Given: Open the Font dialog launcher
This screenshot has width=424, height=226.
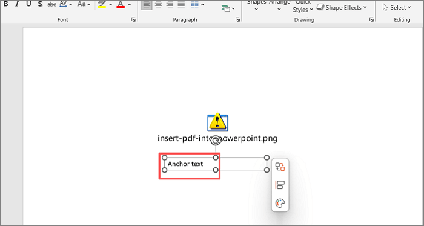Looking at the screenshot, I should coord(133,19).
